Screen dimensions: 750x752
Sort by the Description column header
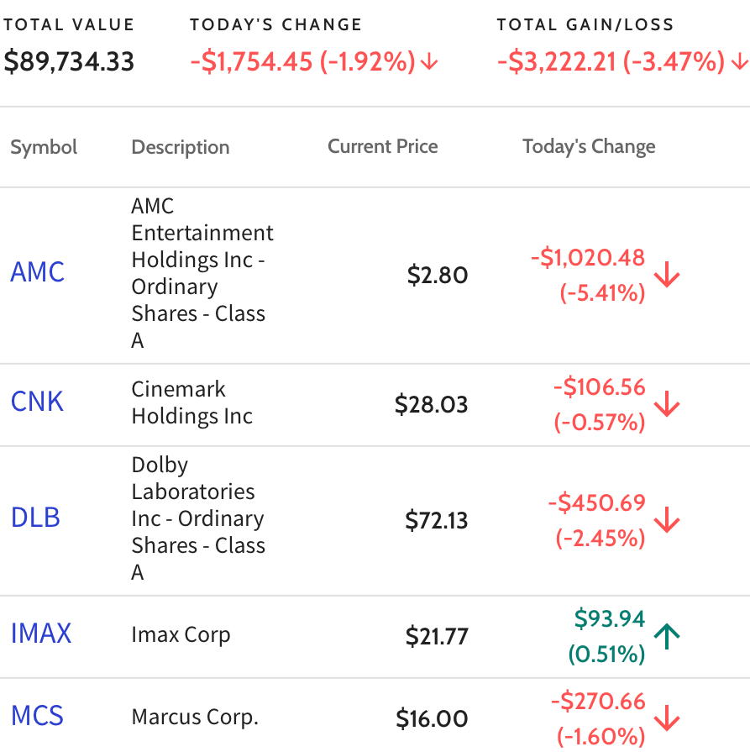[181, 147]
